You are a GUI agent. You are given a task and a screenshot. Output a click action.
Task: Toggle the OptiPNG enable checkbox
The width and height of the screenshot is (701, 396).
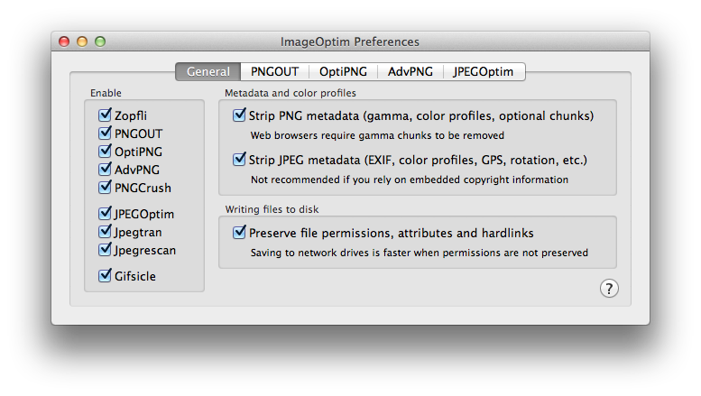click(x=105, y=151)
